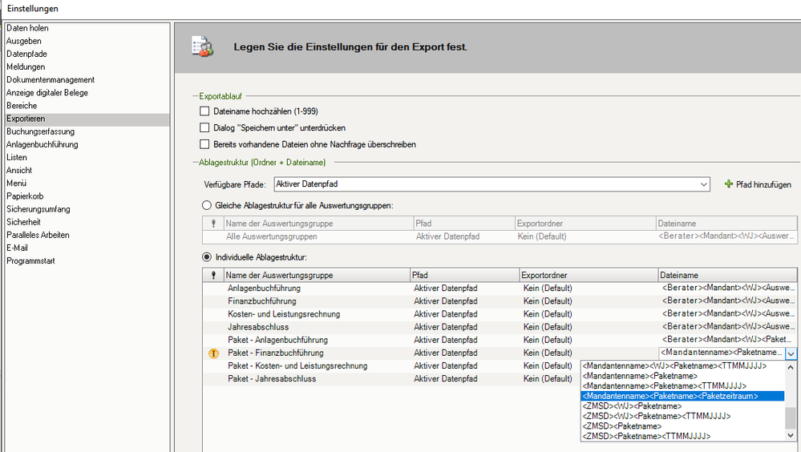Go to the Dokumentenmanagement settings section

[x=51, y=80]
